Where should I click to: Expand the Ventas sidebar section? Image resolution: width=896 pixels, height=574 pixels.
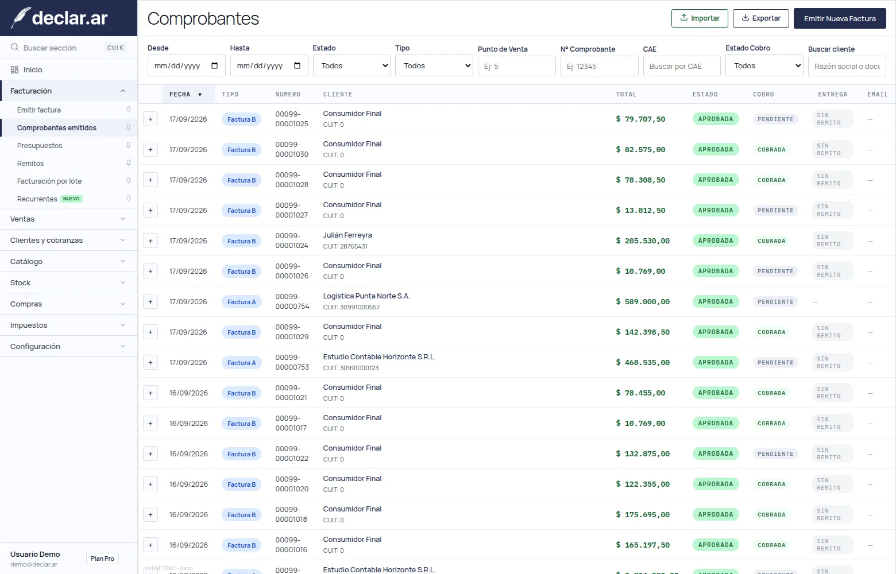69,219
